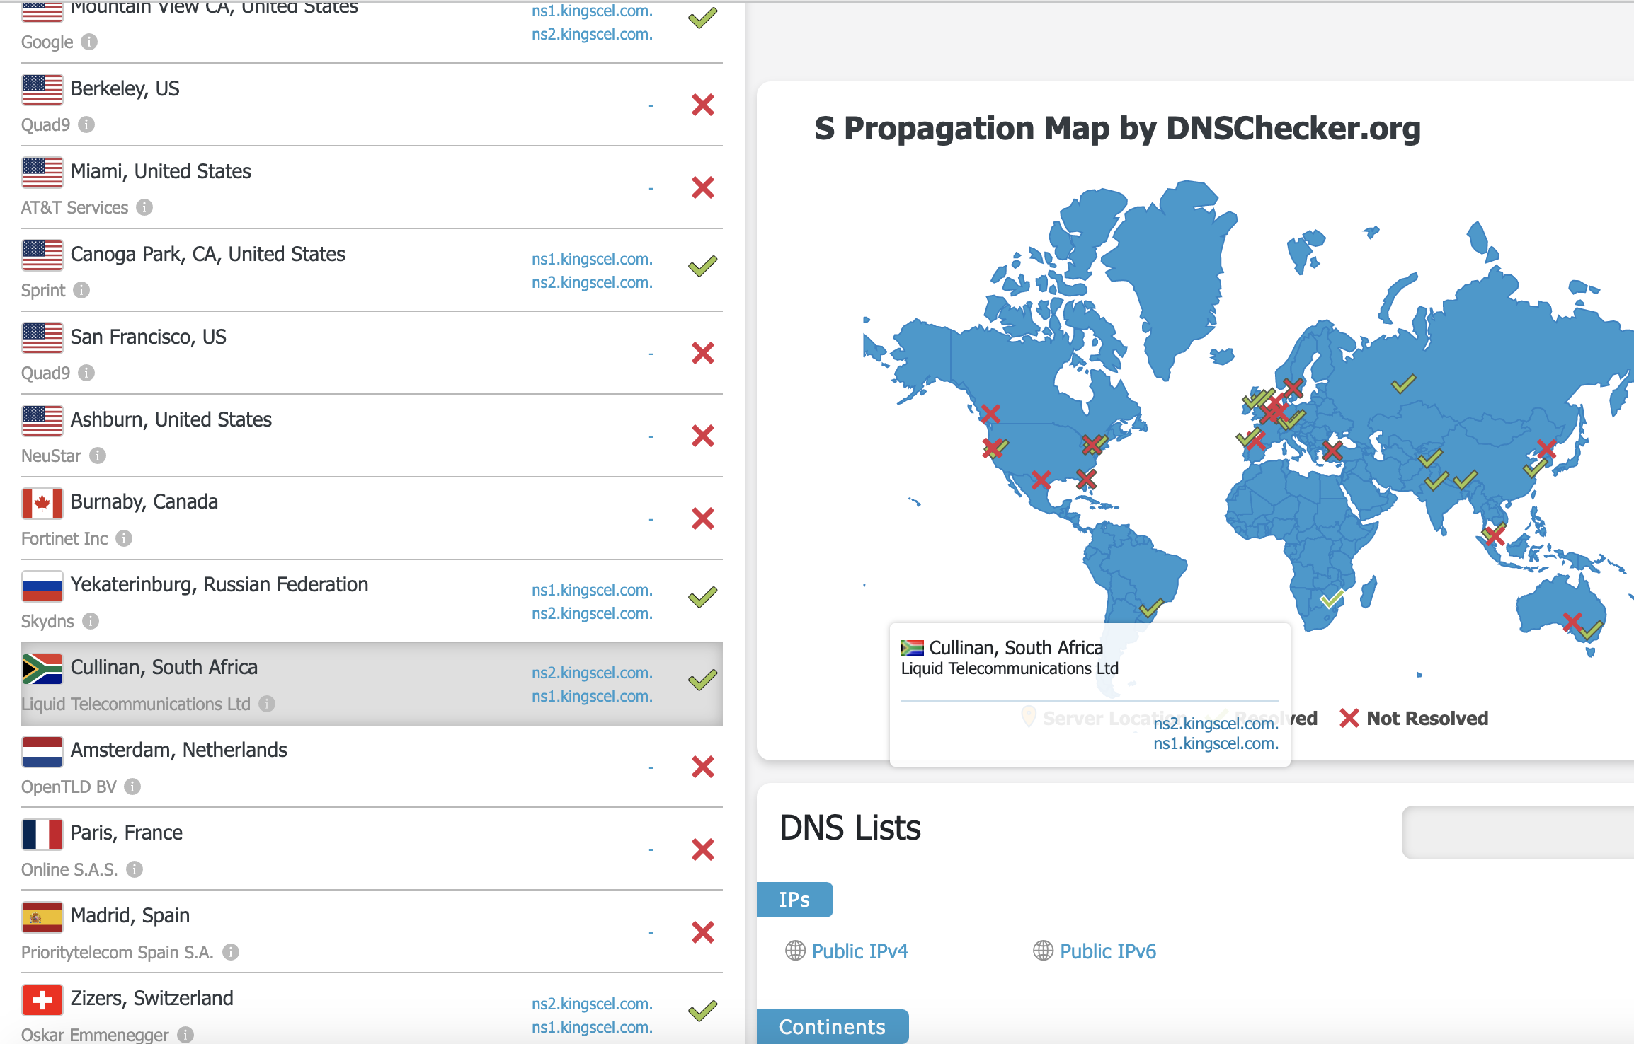Click ns1.kingscel.com in Canoga Park row
This screenshot has width=1634, height=1044.
[x=592, y=259]
